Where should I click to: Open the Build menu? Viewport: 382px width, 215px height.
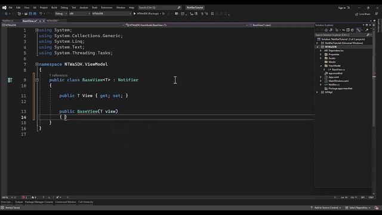54,8
